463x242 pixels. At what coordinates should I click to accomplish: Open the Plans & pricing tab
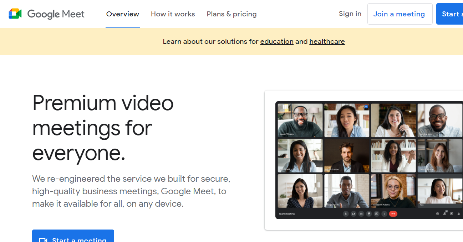coord(231,14)
